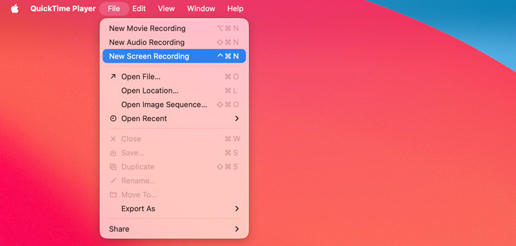This screenshot has width=516, height=246.
Task: Open the QuickTime Player application menu
Action: (x=63, y=9)
